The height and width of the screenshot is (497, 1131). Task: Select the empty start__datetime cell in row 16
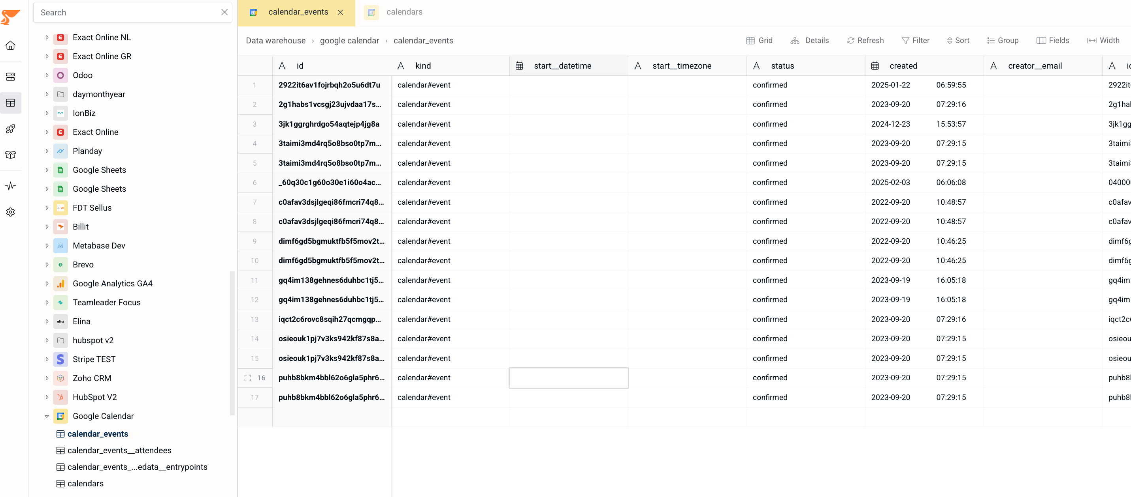(x=569, y=378)
